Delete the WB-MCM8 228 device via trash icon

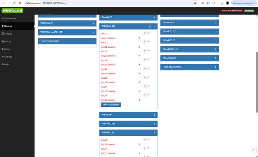tap(150, 26)
